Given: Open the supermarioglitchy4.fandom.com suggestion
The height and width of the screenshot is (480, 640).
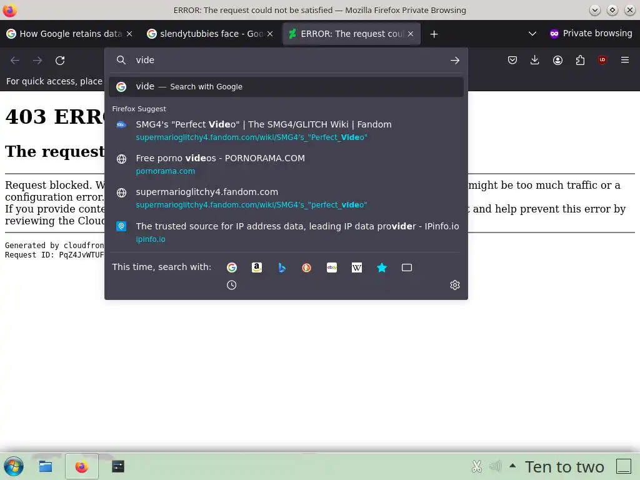Looking at the screenshot, I should (286, 198).
